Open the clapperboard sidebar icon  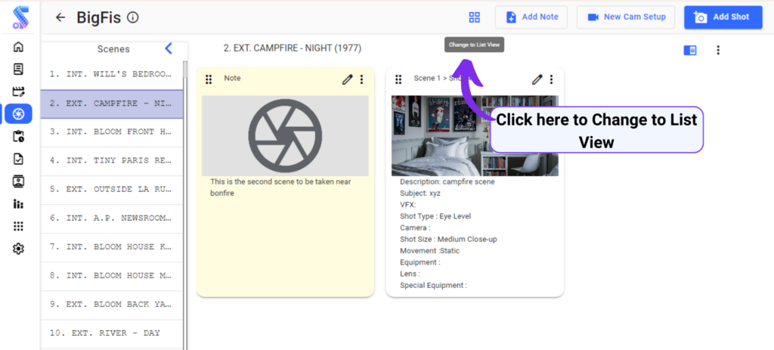[x=18, y=91]
